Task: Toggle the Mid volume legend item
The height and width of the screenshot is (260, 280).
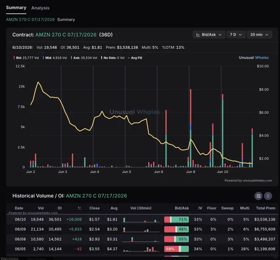Action: (x=55, y=58)
